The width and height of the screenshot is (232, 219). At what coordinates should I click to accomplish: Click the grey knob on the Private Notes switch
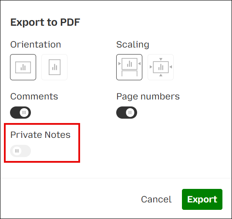click(17, 151)
